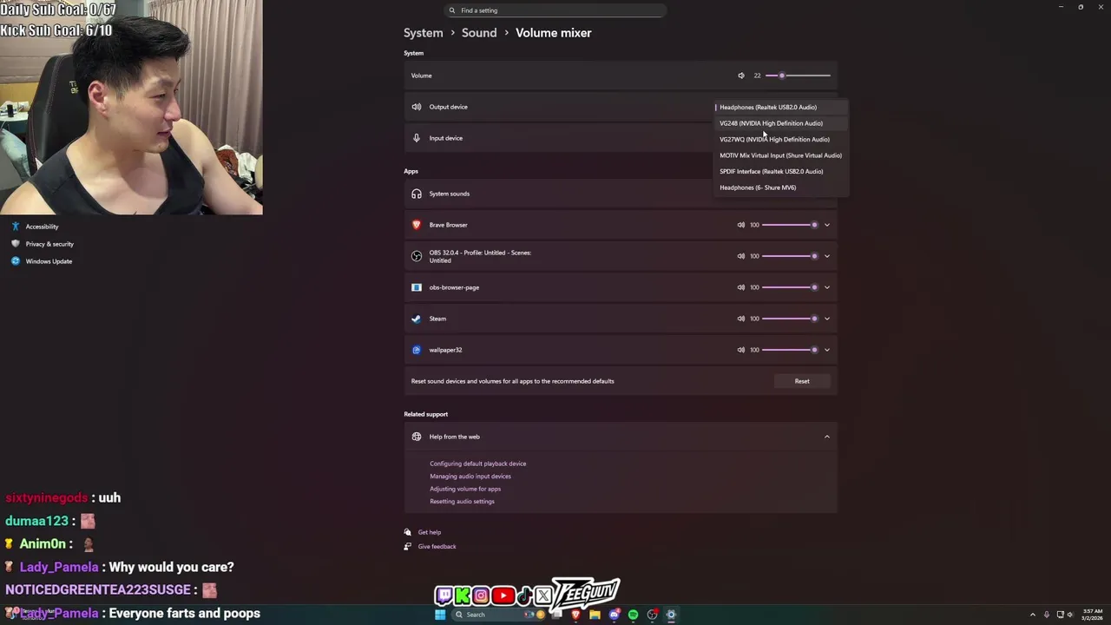Open the Windows Start menu
Image resolution: width=1111 pixels, height=625 pixels.
tap(440, 615)
